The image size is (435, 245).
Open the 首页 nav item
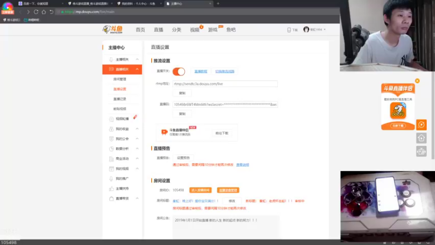pos(140,30)
